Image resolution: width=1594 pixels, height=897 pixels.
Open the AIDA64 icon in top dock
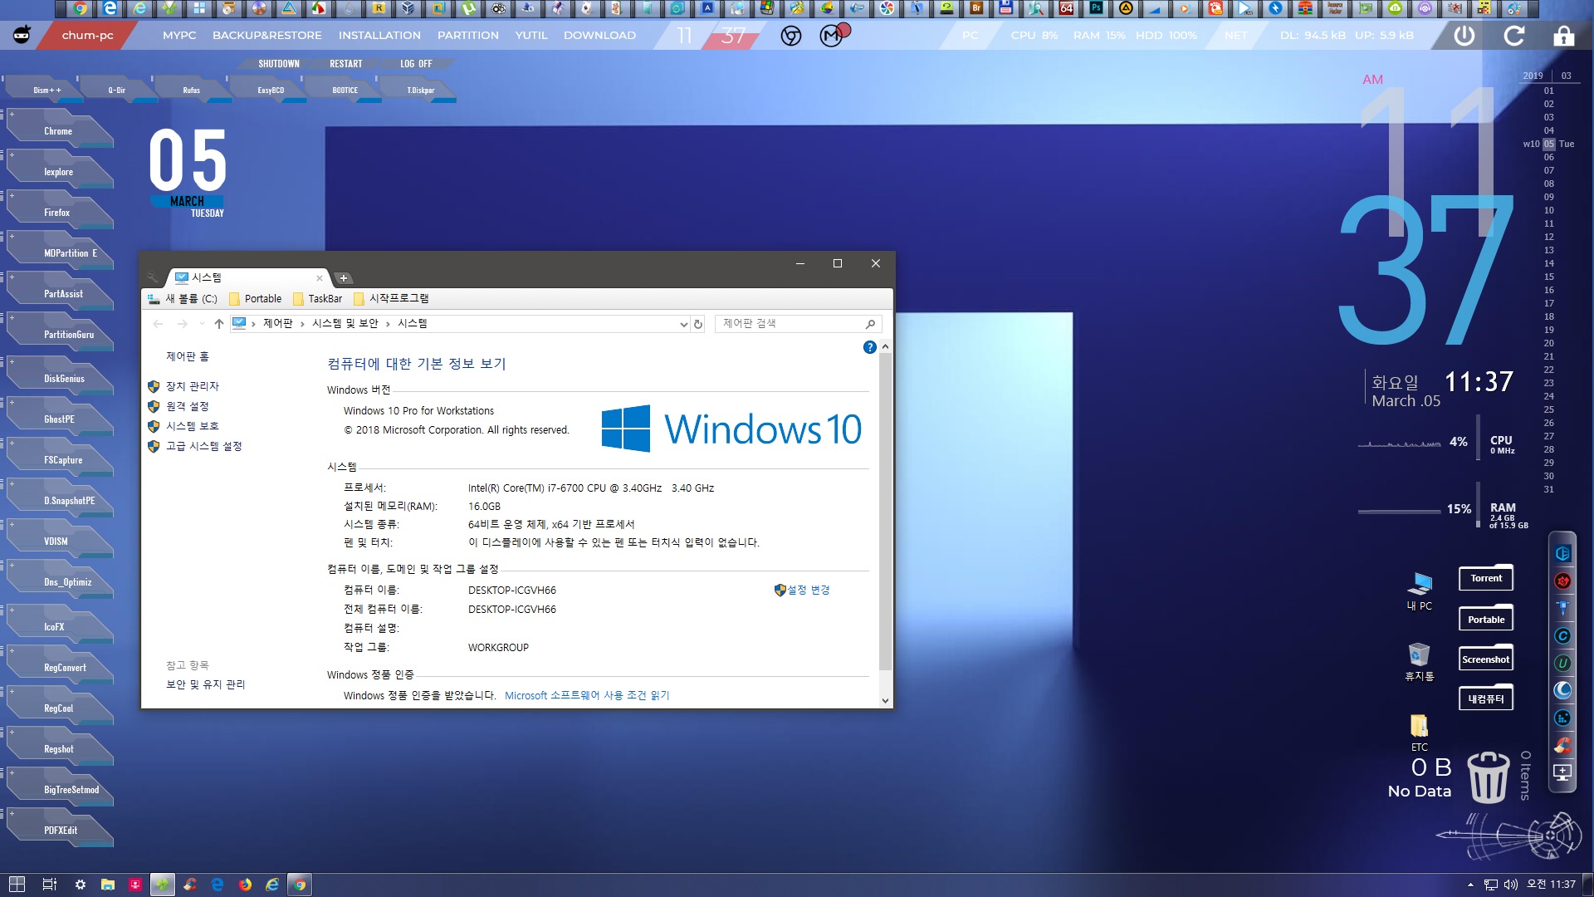pos(1066,8)
